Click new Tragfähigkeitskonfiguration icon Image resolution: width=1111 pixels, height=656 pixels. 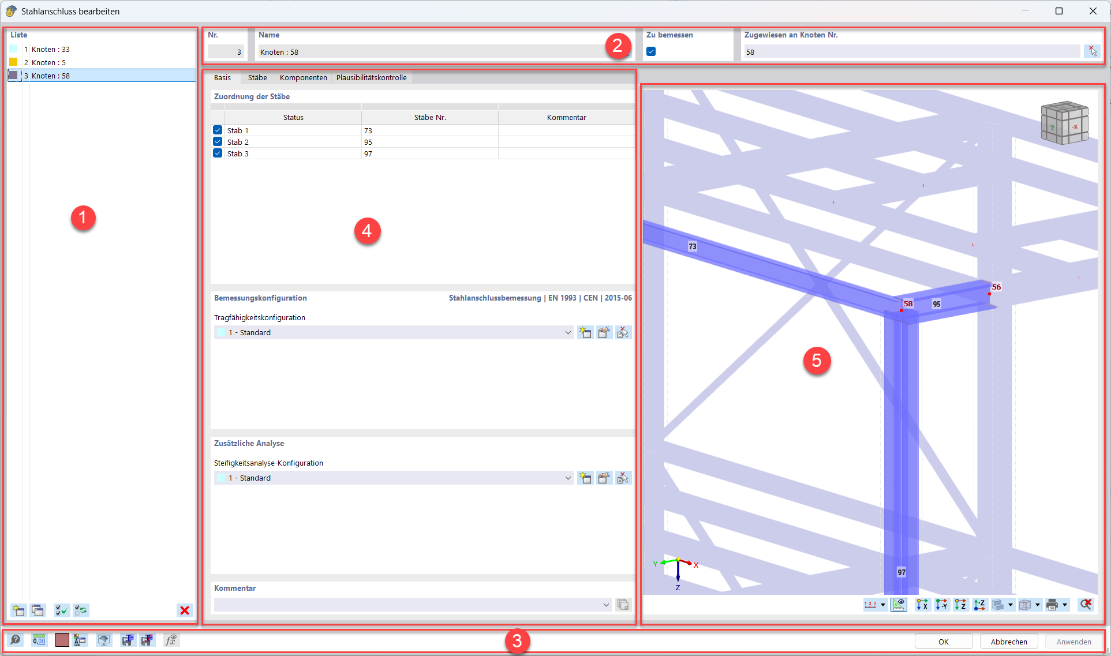[x=585, y=332]
